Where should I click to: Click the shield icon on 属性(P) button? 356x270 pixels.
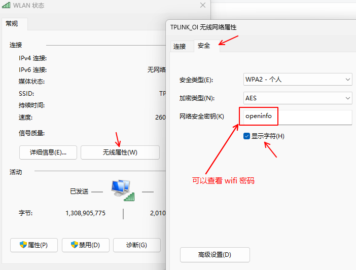coord(23,245)
